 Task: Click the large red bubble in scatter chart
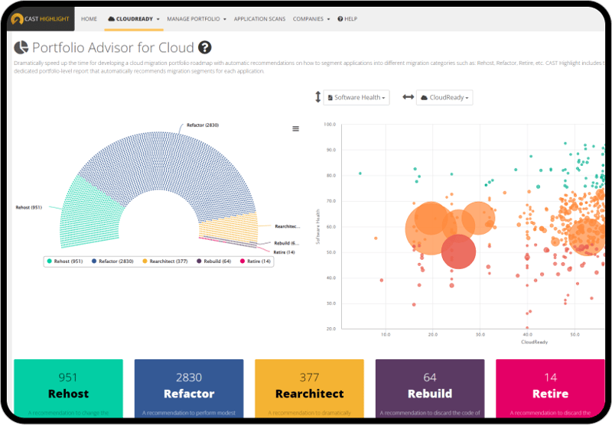[458, 251]
